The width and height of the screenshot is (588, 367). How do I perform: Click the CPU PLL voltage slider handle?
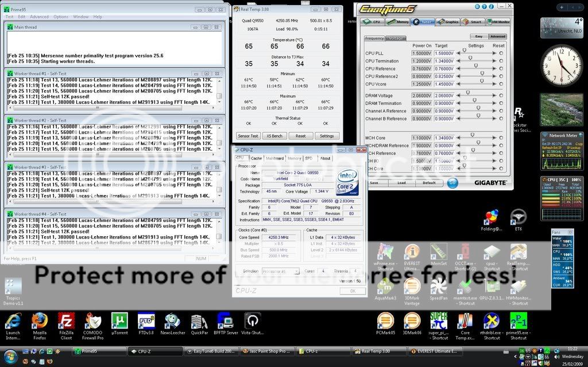pyautogui.click(x=464, y=50)
